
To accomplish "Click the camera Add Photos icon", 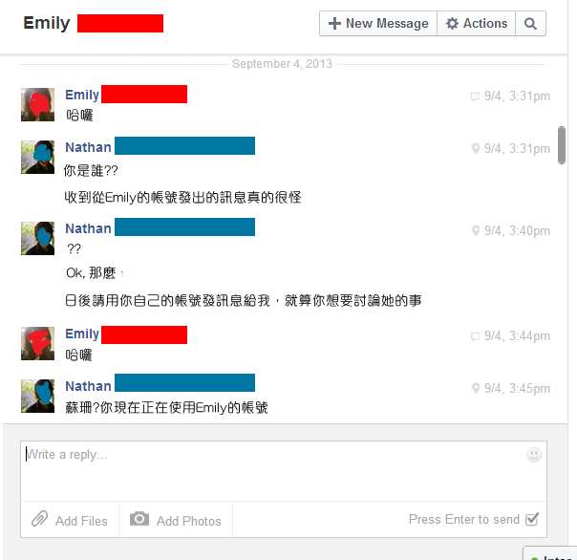I will pos(139,519).
